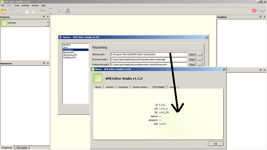Click the Install APK toolbar icon
Screen dimensions: 267x150
click(18, 11)
